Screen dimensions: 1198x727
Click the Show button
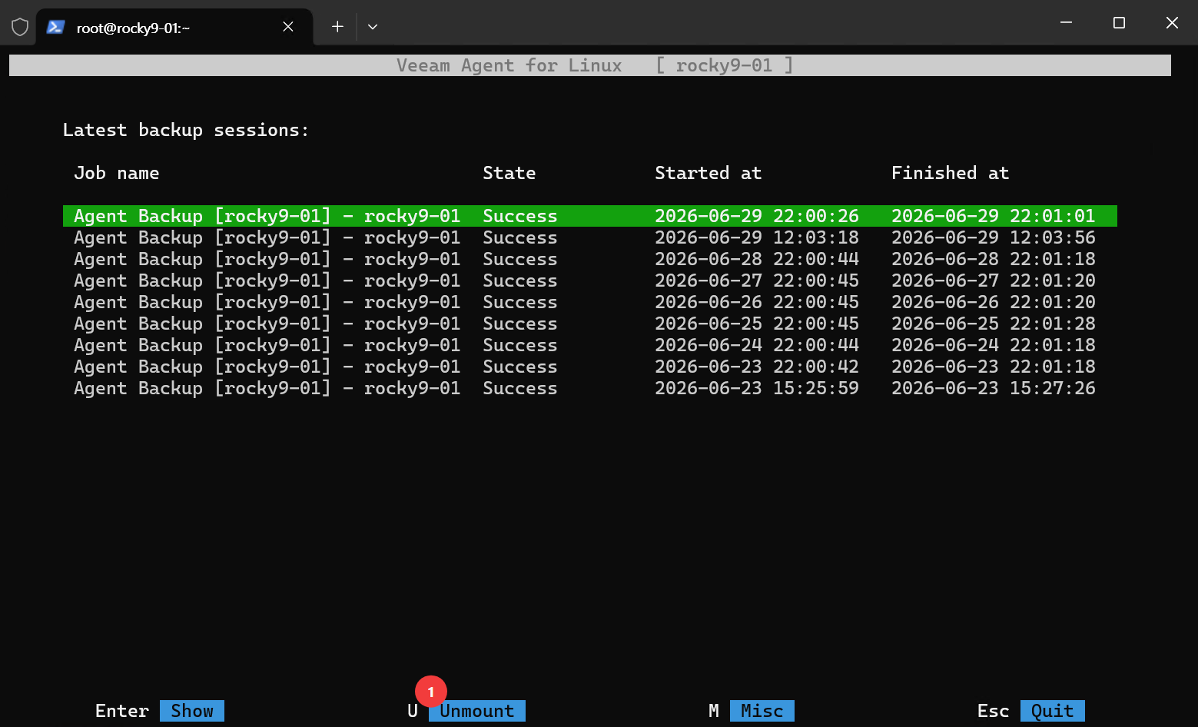[192, 711]
